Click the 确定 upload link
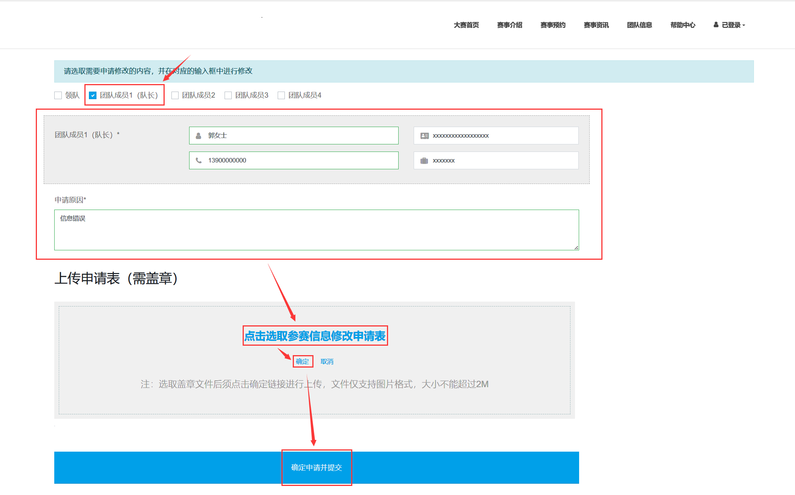The height and width of the screenshot is (495, 795). point(302,362)
